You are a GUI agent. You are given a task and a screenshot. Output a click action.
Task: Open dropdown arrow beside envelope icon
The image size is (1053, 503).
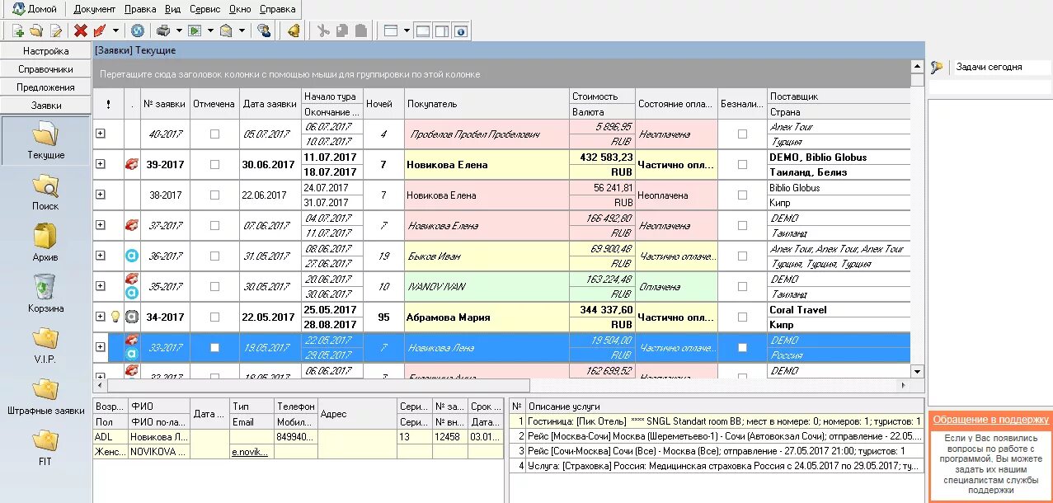(242, 31)
